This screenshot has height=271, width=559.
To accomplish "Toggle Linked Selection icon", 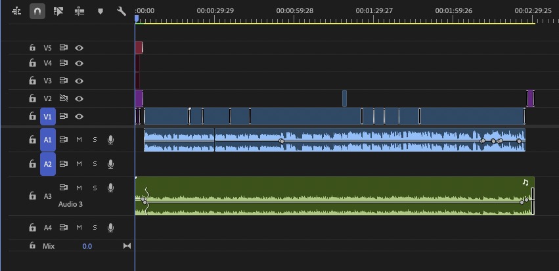I will click(58, 11).
